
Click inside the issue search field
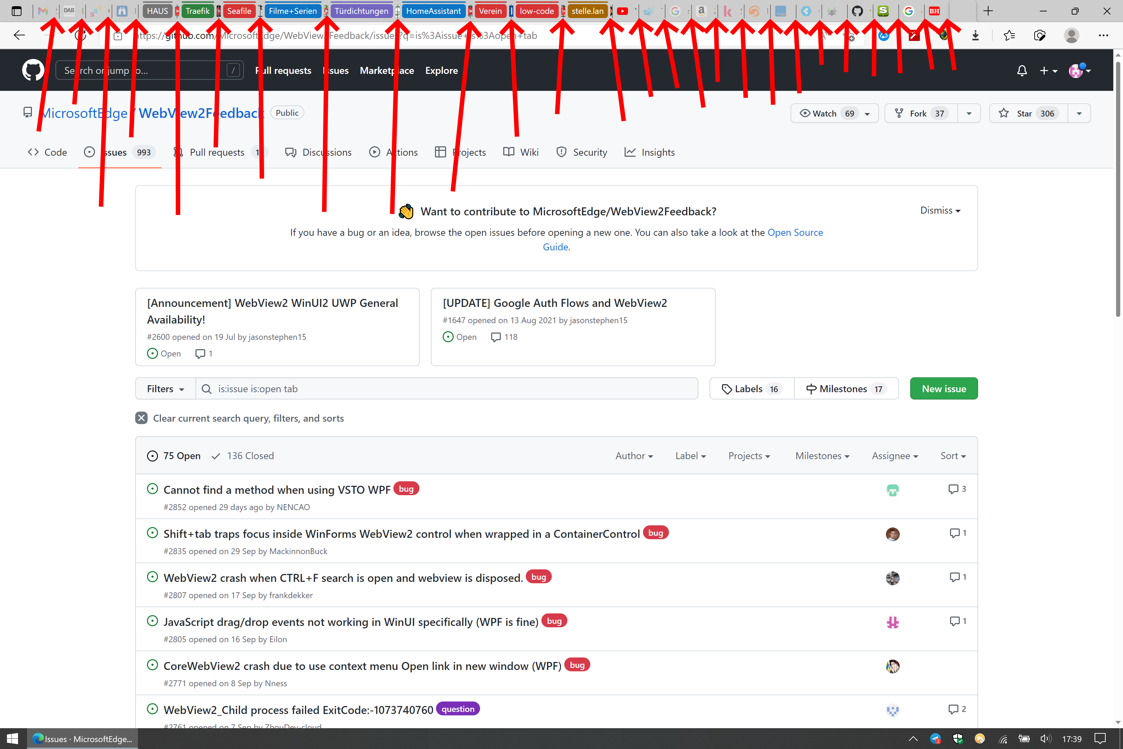[449, 388]
